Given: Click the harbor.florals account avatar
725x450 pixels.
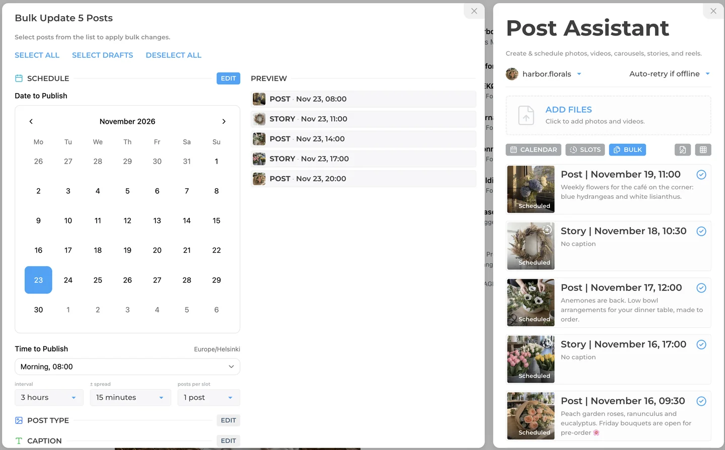Looking at the screenshot, I should (512, 74).
